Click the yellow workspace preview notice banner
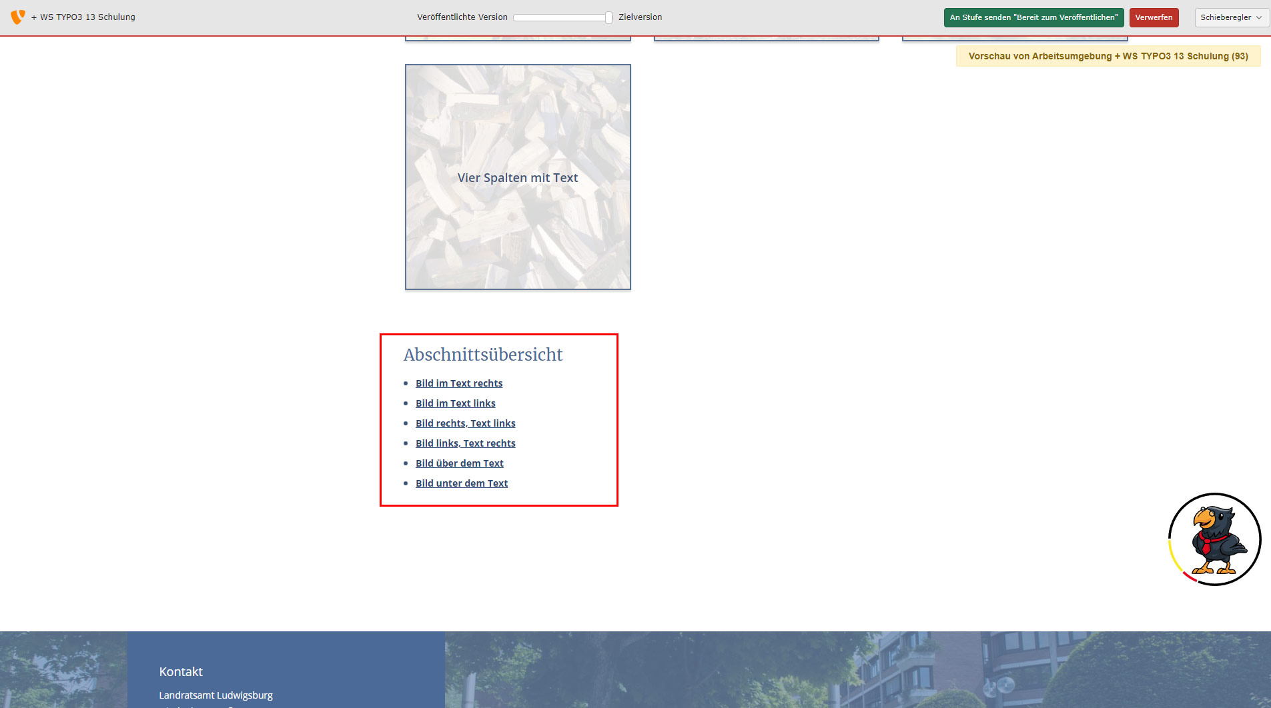 [1108, 56]
